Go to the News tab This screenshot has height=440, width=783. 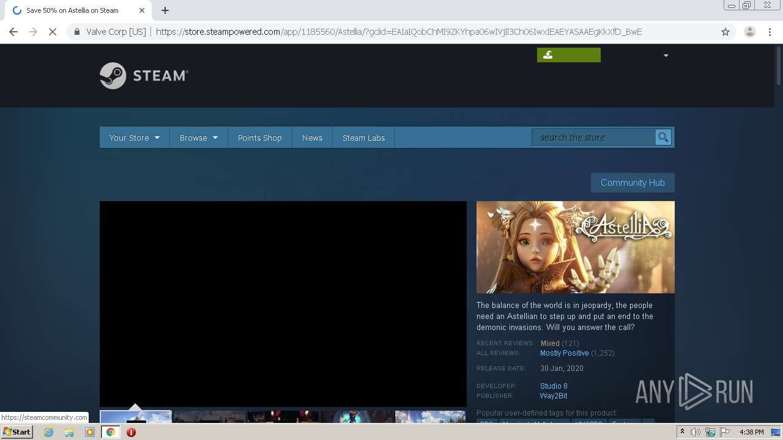click(x=312, y=137)
